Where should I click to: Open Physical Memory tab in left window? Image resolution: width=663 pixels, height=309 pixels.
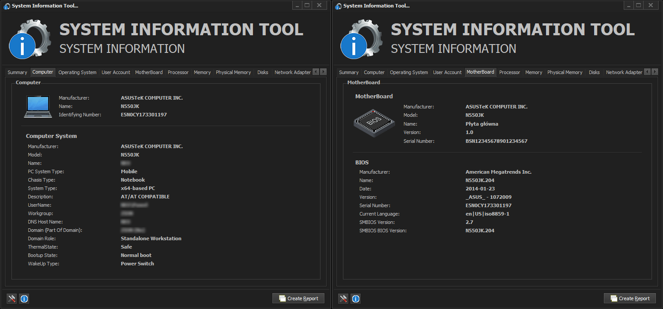[233, 72]
